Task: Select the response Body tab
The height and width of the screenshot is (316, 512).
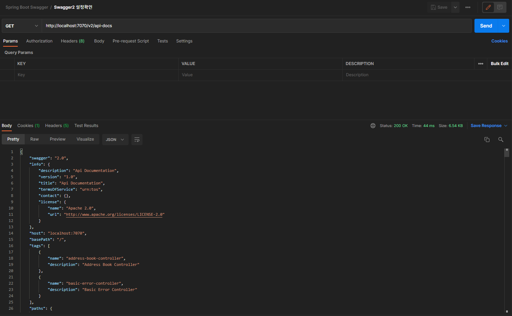Action: pos(7,126)
